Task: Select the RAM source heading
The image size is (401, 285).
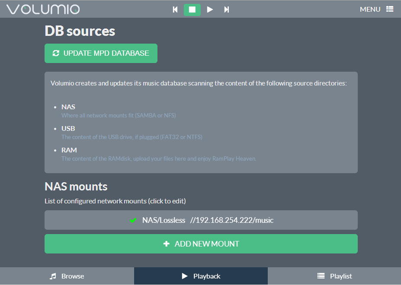Action: 69,150
